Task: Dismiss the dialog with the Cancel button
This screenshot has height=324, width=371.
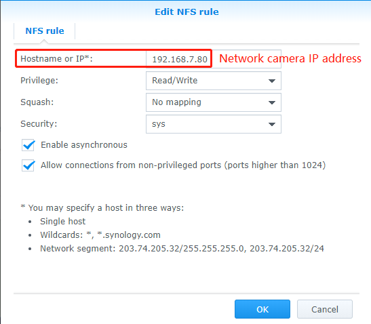Action: 325,309
